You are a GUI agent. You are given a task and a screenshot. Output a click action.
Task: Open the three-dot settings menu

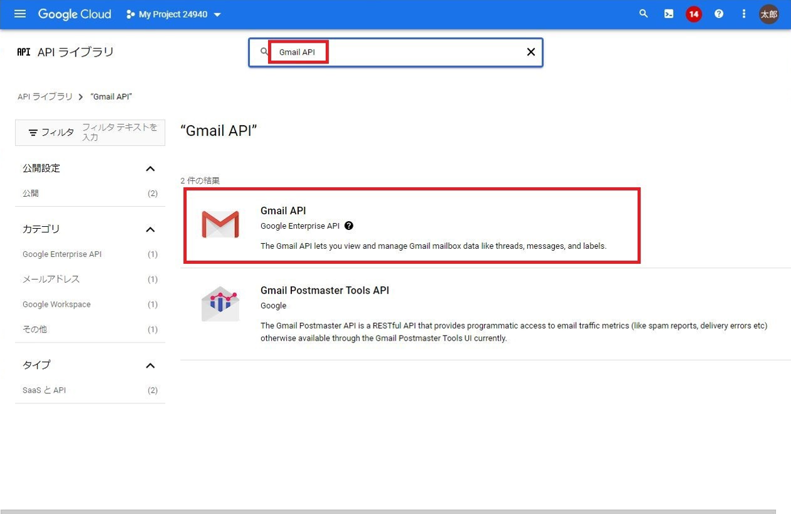744,14
